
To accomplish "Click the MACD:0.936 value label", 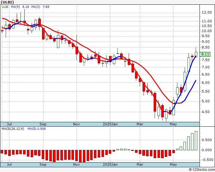I will (x=37, y=129).
